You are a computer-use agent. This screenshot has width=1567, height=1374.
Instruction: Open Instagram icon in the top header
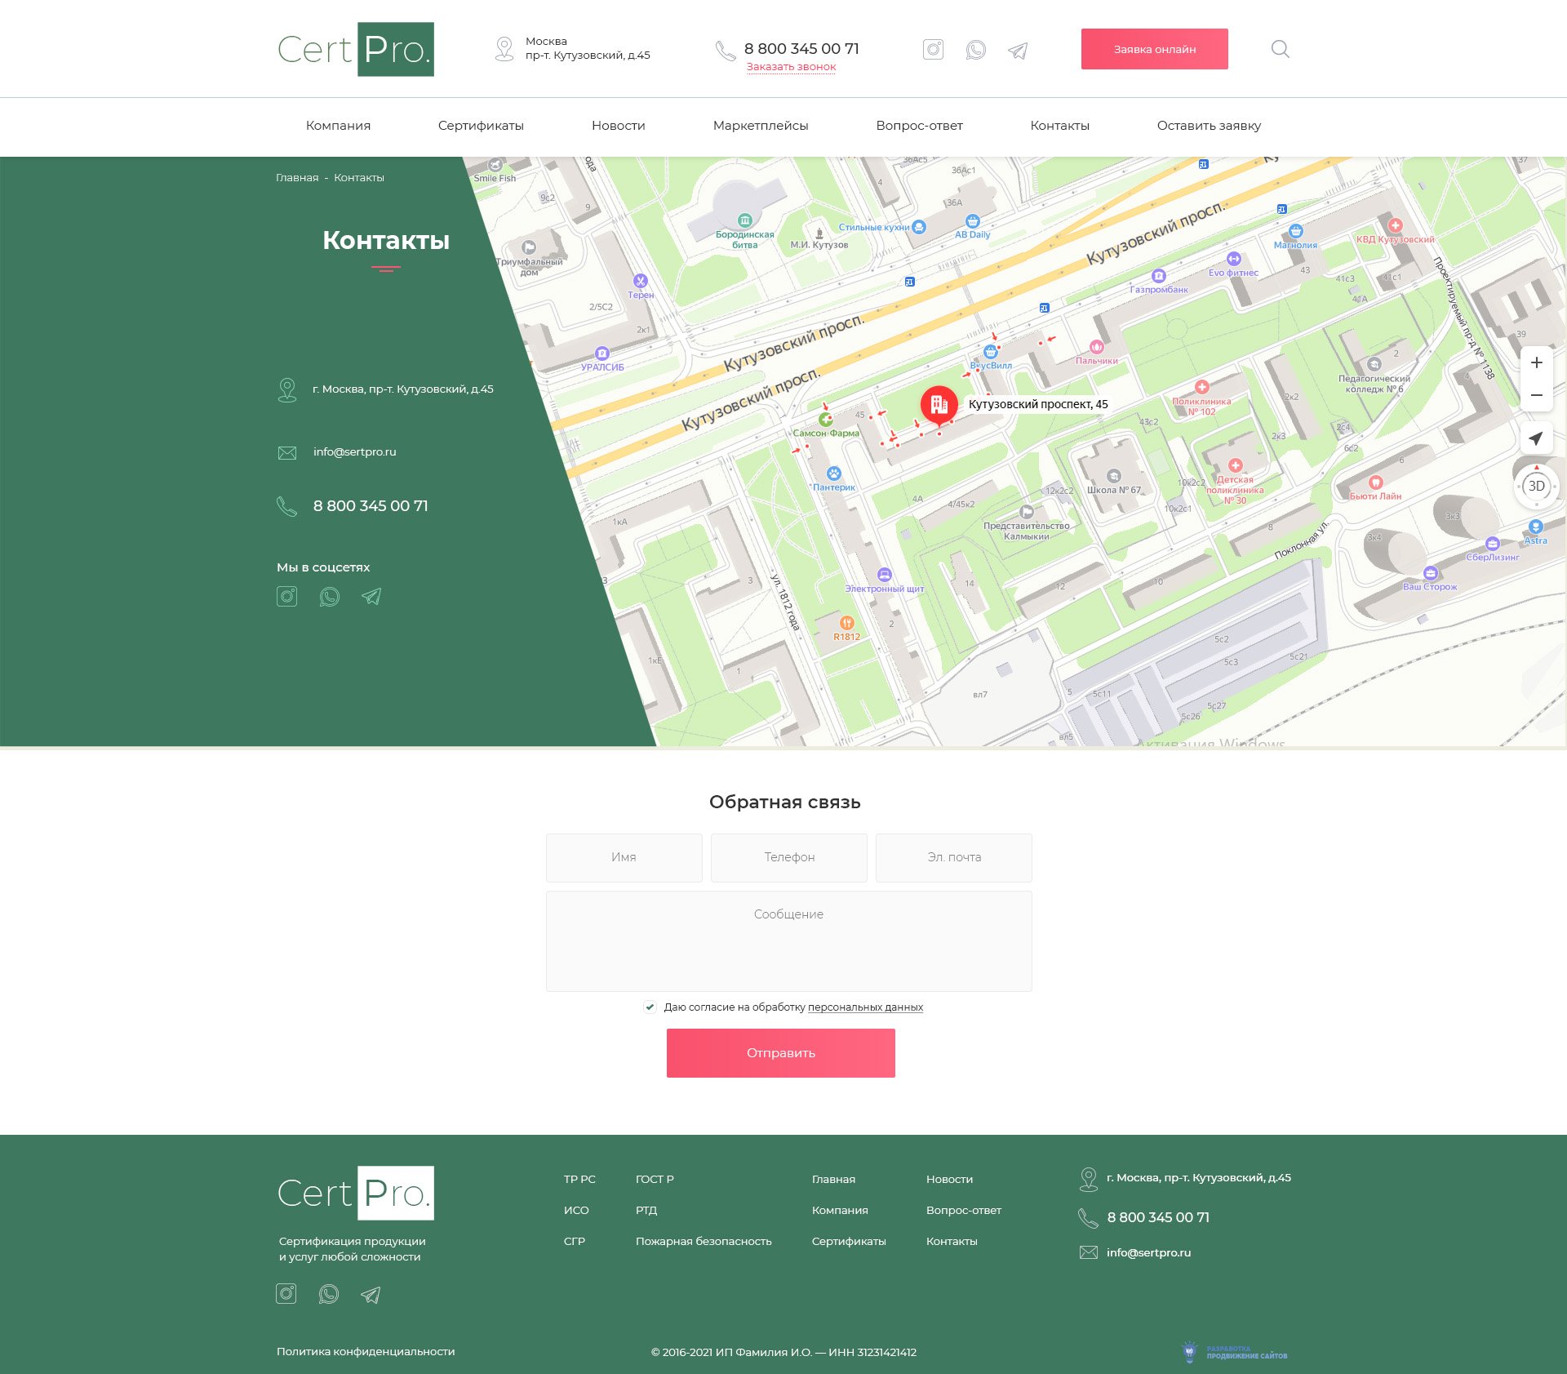click(x=933, y=50)
